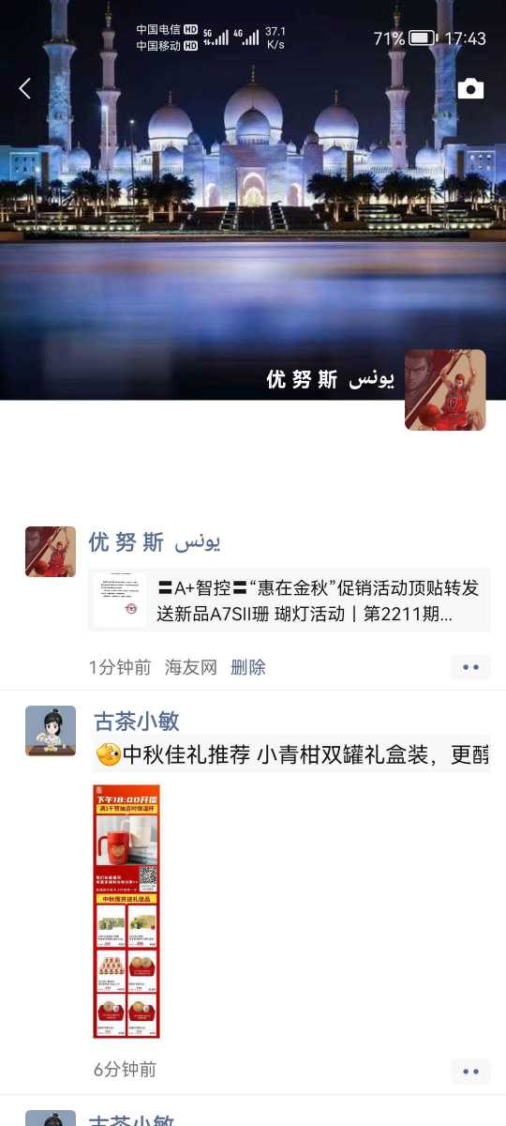Screen dimensions: 506x1126
Task: Tap shared article thumbnail image
Action: (x=120, y=601)
